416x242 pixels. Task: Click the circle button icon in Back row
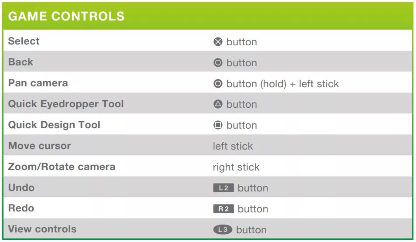click(x=218, y=62)
